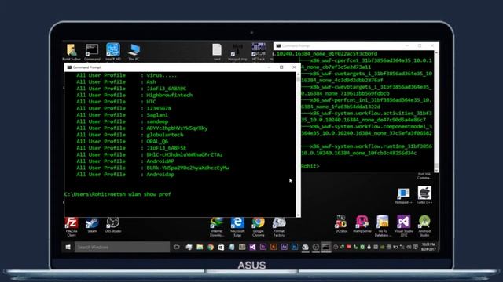Launch Steam from the desktop
Viewport: 503px width, 282px height.
[92, 225]
